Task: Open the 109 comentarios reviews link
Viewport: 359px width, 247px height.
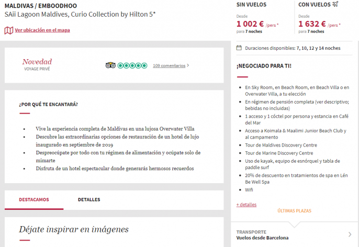Action: [x=169, y=65]
